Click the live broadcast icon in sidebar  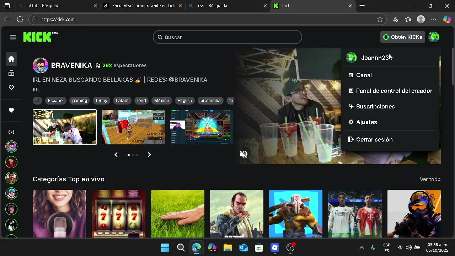11,132
